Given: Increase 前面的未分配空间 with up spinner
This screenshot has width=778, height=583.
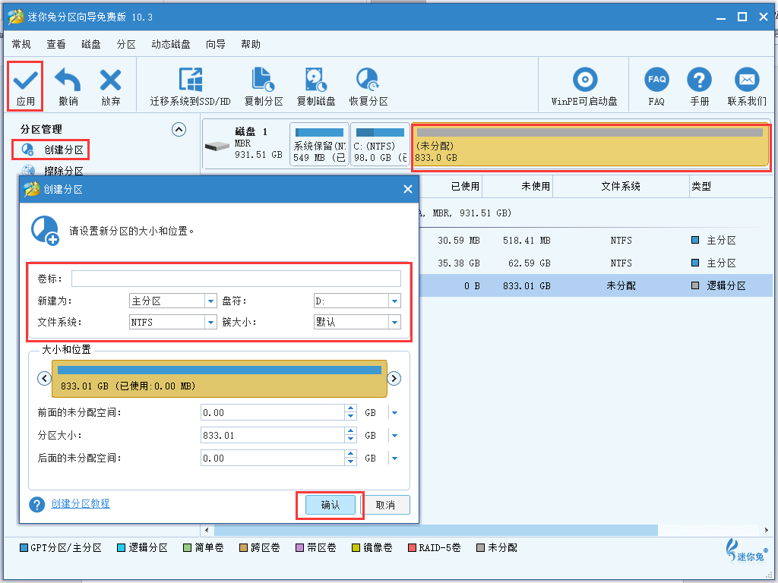Looking at the screenshot, I should tap(351, 408).
